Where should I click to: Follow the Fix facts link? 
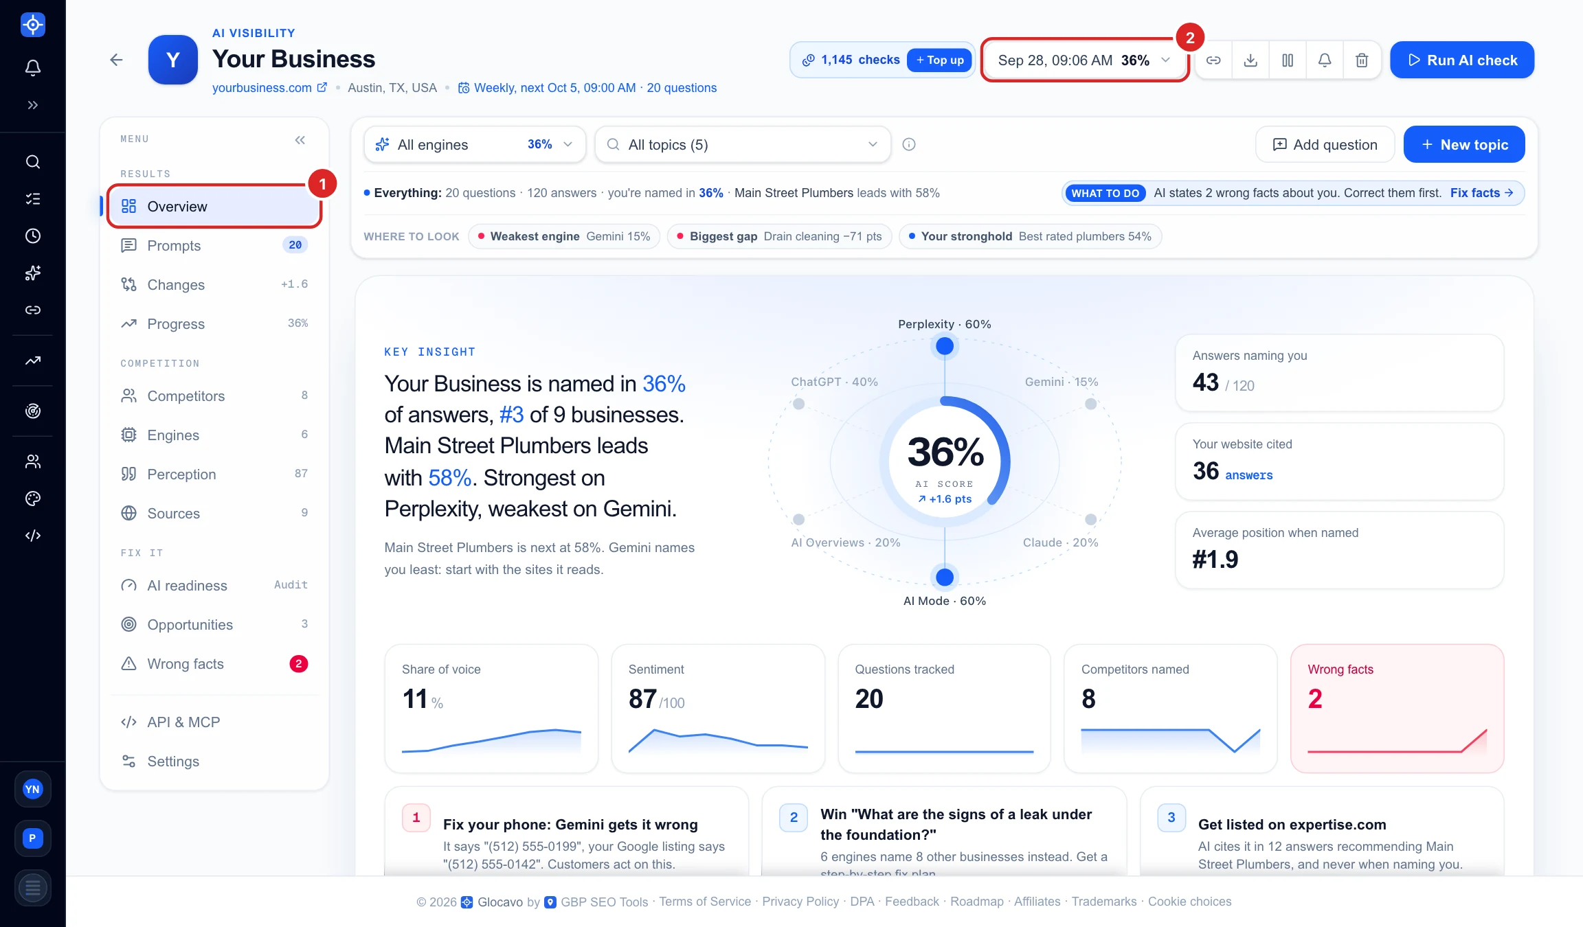click(1481, 193)
